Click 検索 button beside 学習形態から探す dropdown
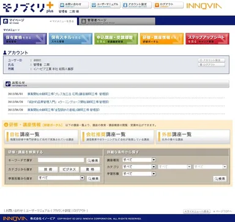Image resolution: width=235 pixels, height=222 pixels. [x=93, y=178]
